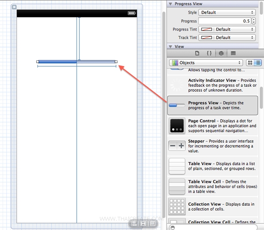
Task: Click the Collection View grid icon
Action: click(177, 207)
